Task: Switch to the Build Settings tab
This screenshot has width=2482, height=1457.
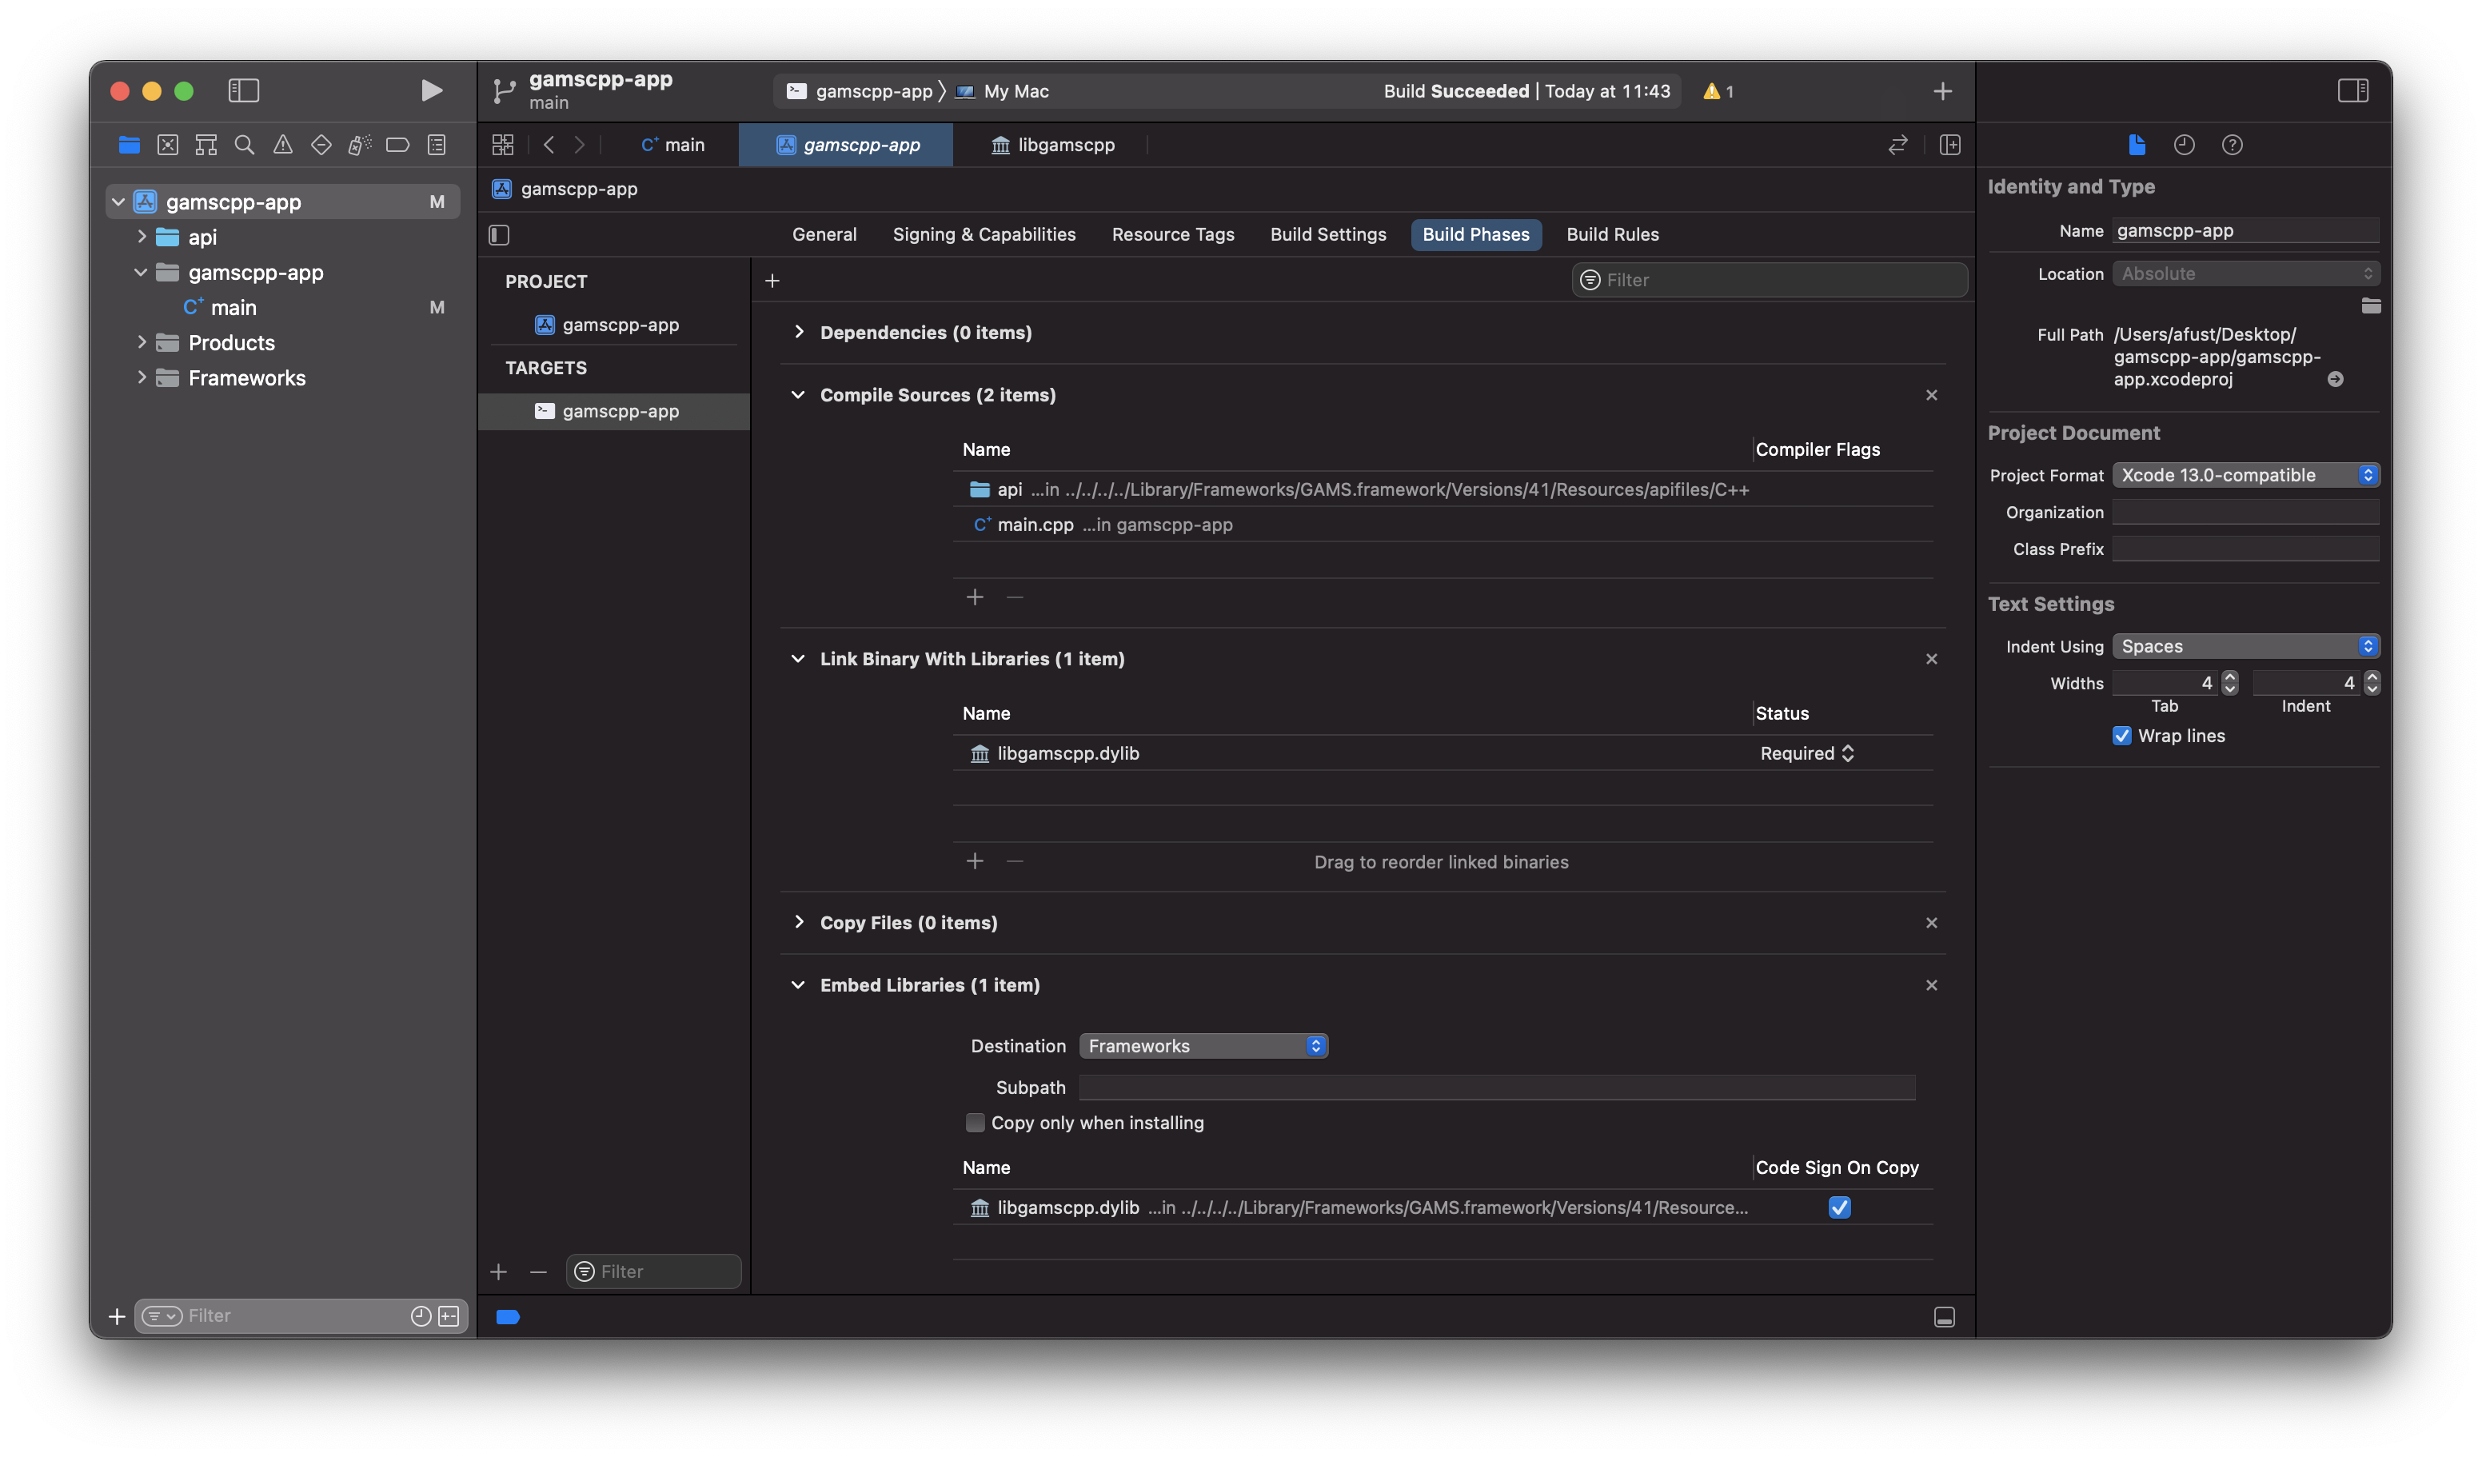Action: click(x=1327, y=234)
